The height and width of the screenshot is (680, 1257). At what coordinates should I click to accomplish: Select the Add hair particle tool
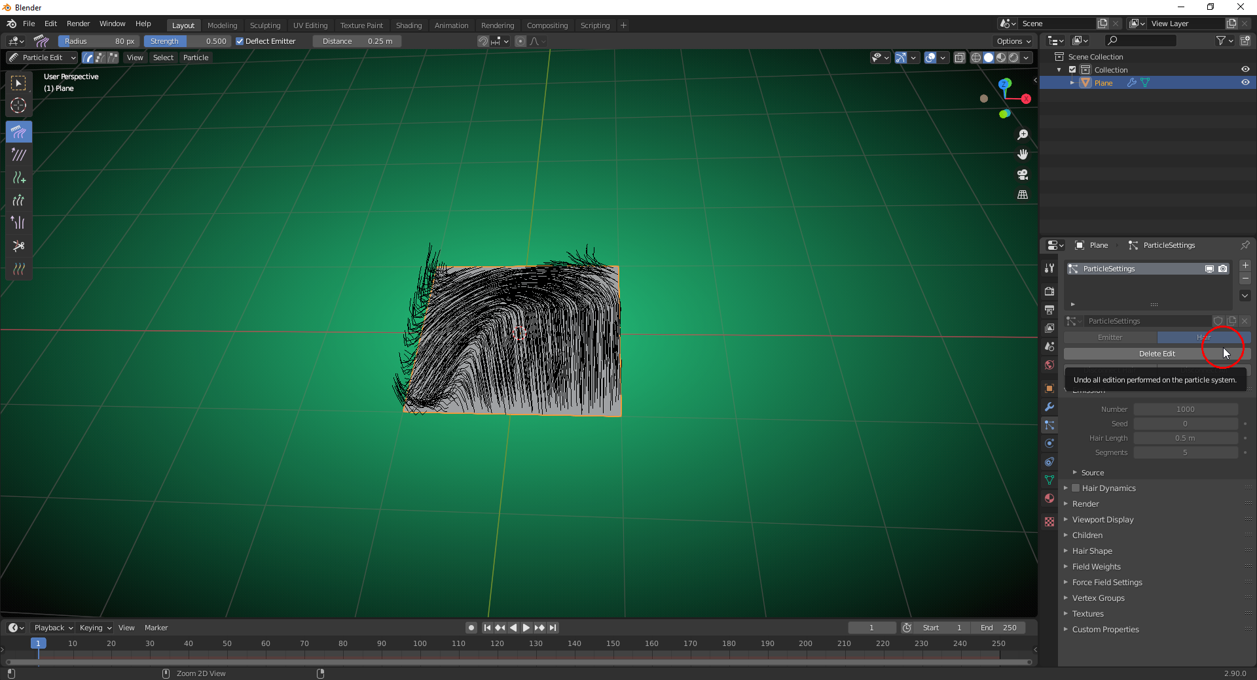[x=18, y=178]
